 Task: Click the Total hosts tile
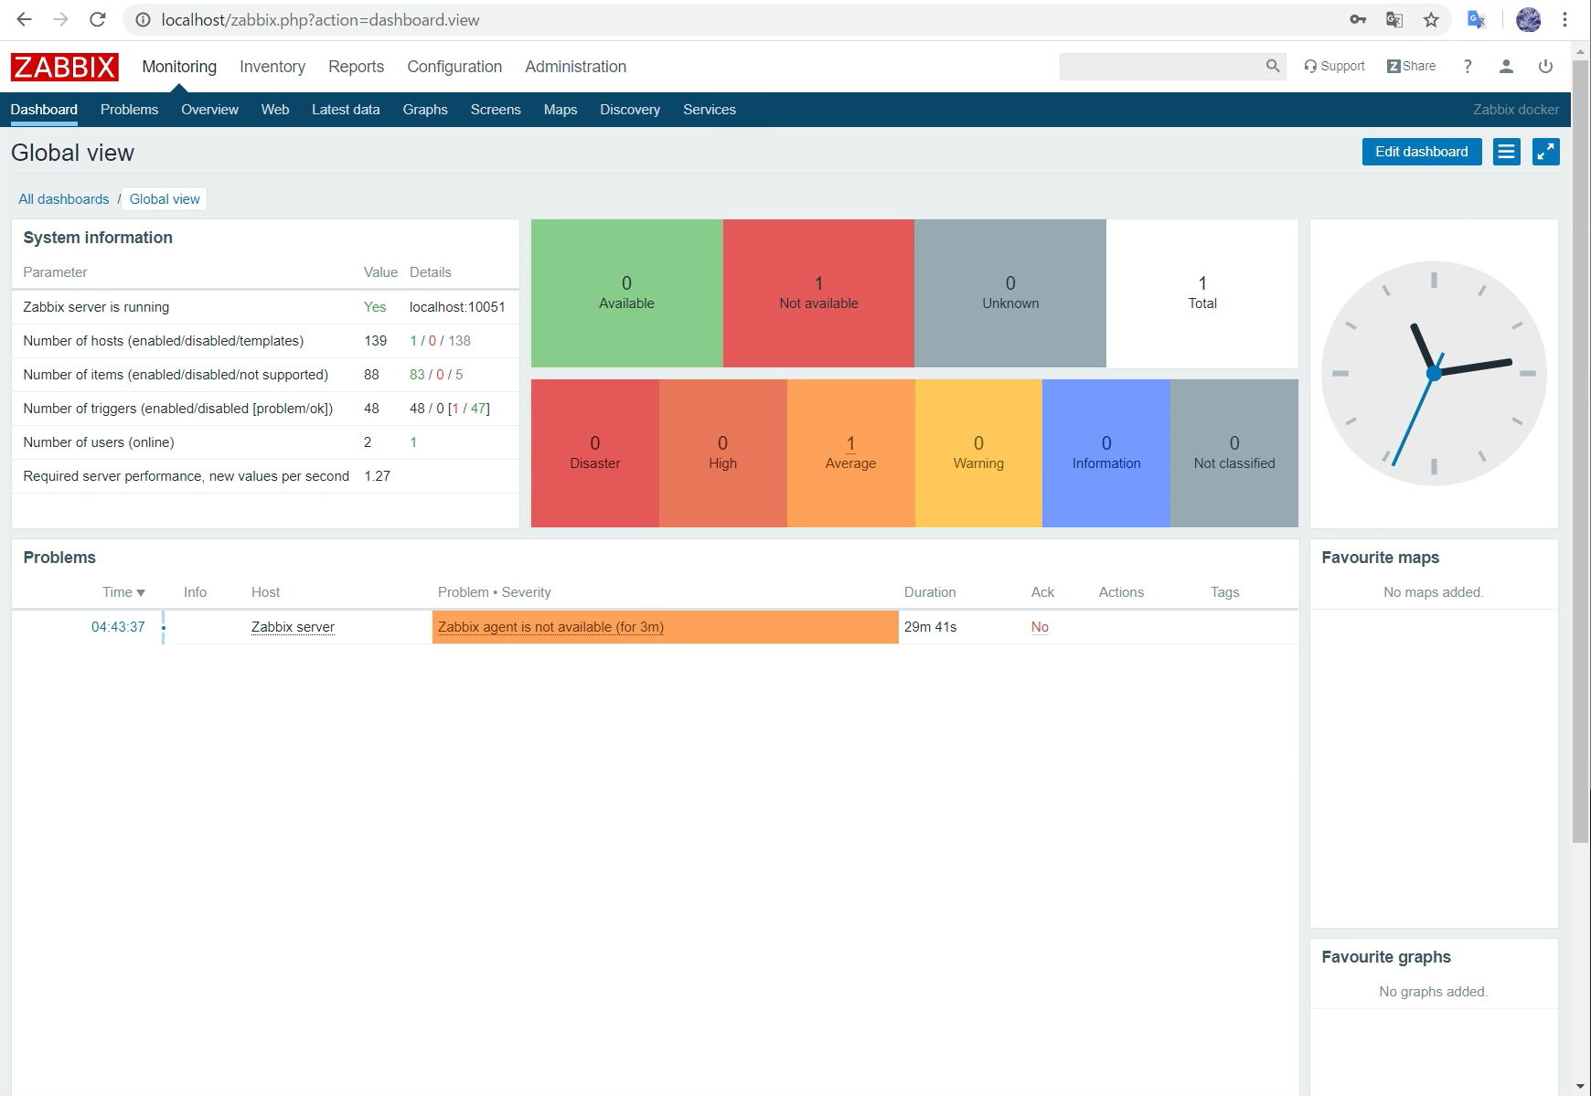click(1202, 293)
